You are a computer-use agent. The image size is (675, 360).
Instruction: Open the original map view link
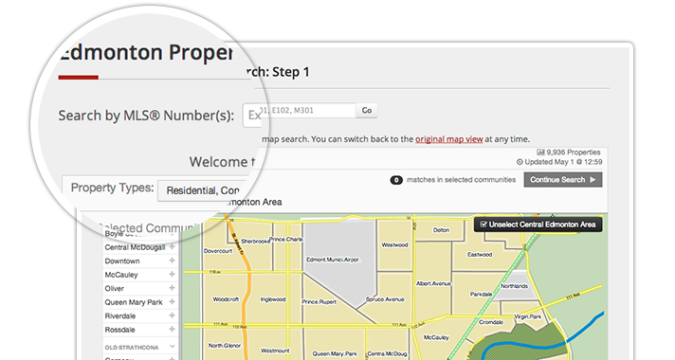[449, 139]
